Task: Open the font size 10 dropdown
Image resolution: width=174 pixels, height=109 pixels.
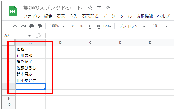Action: [160, 26]
